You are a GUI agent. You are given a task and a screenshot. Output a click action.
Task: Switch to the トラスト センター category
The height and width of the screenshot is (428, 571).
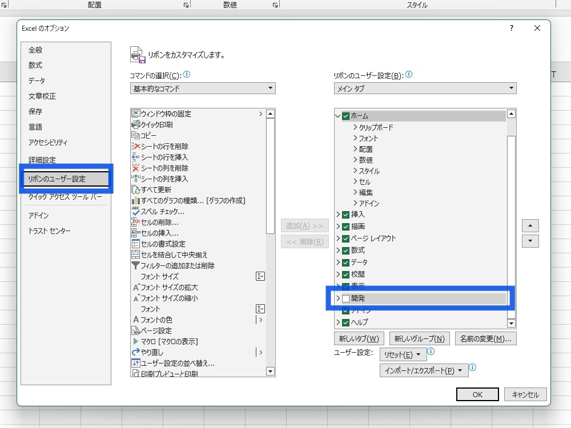point(50,231)
